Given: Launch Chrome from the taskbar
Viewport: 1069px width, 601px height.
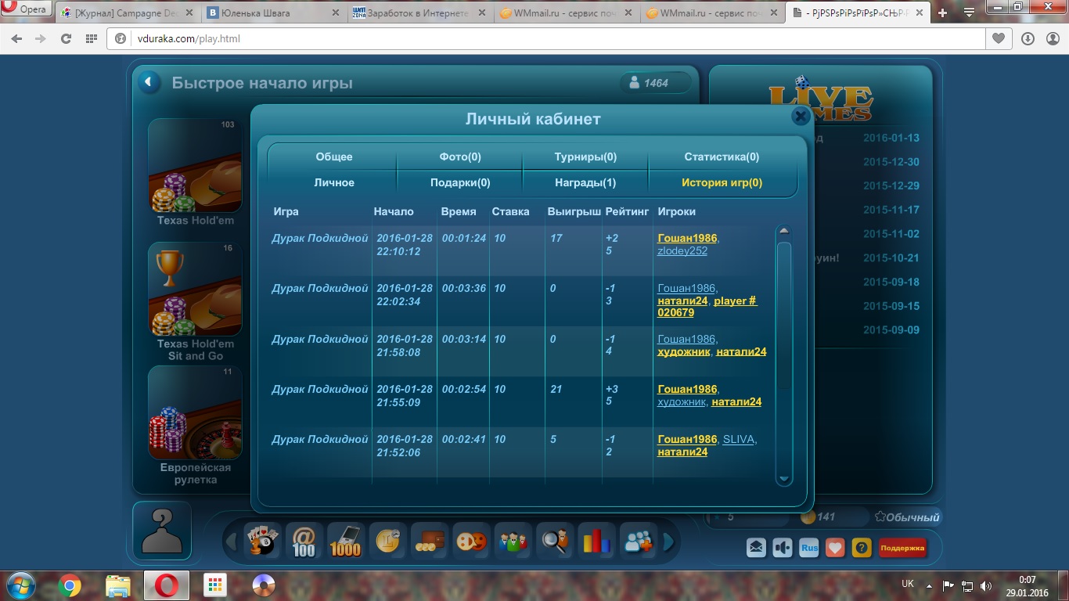Looking at the screenshot, I should pyautogui.click(x=70, y=585).
